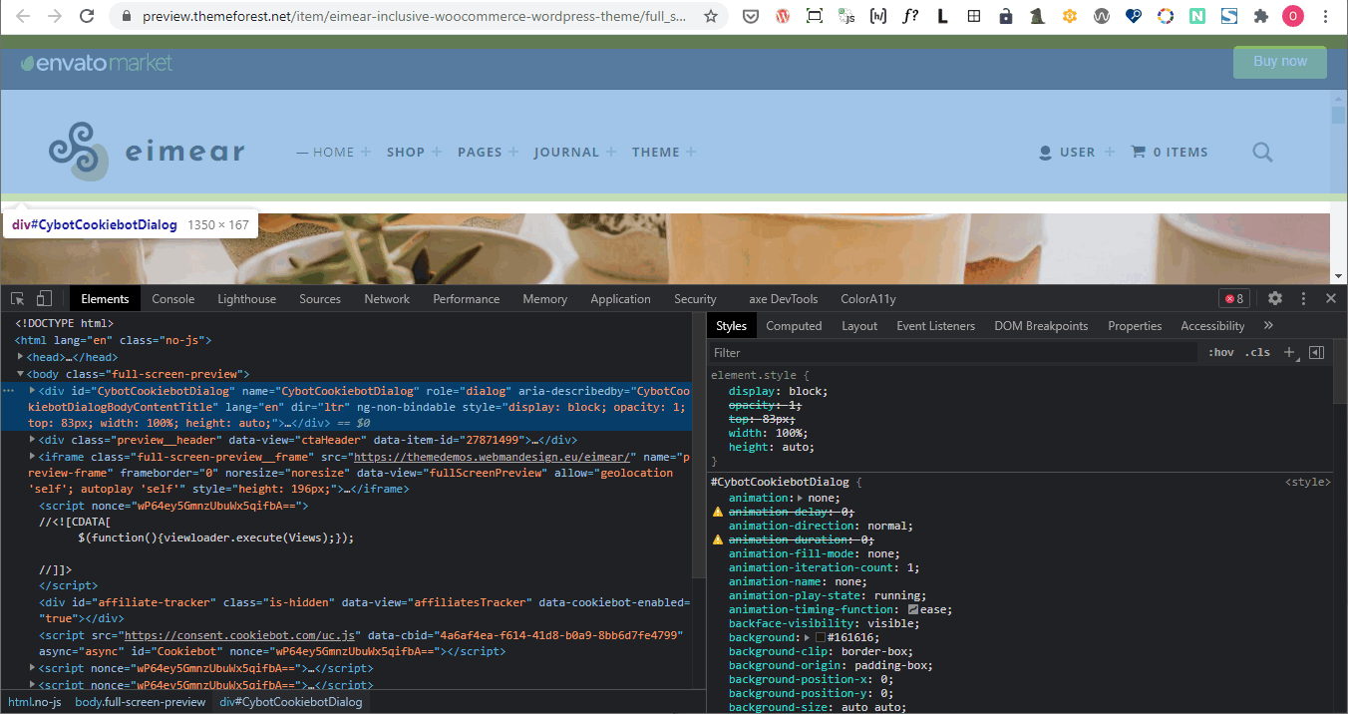Switch to the Console tab
Image resolution: width=1348 pixels, height=714 pixels.
[172, 298]
